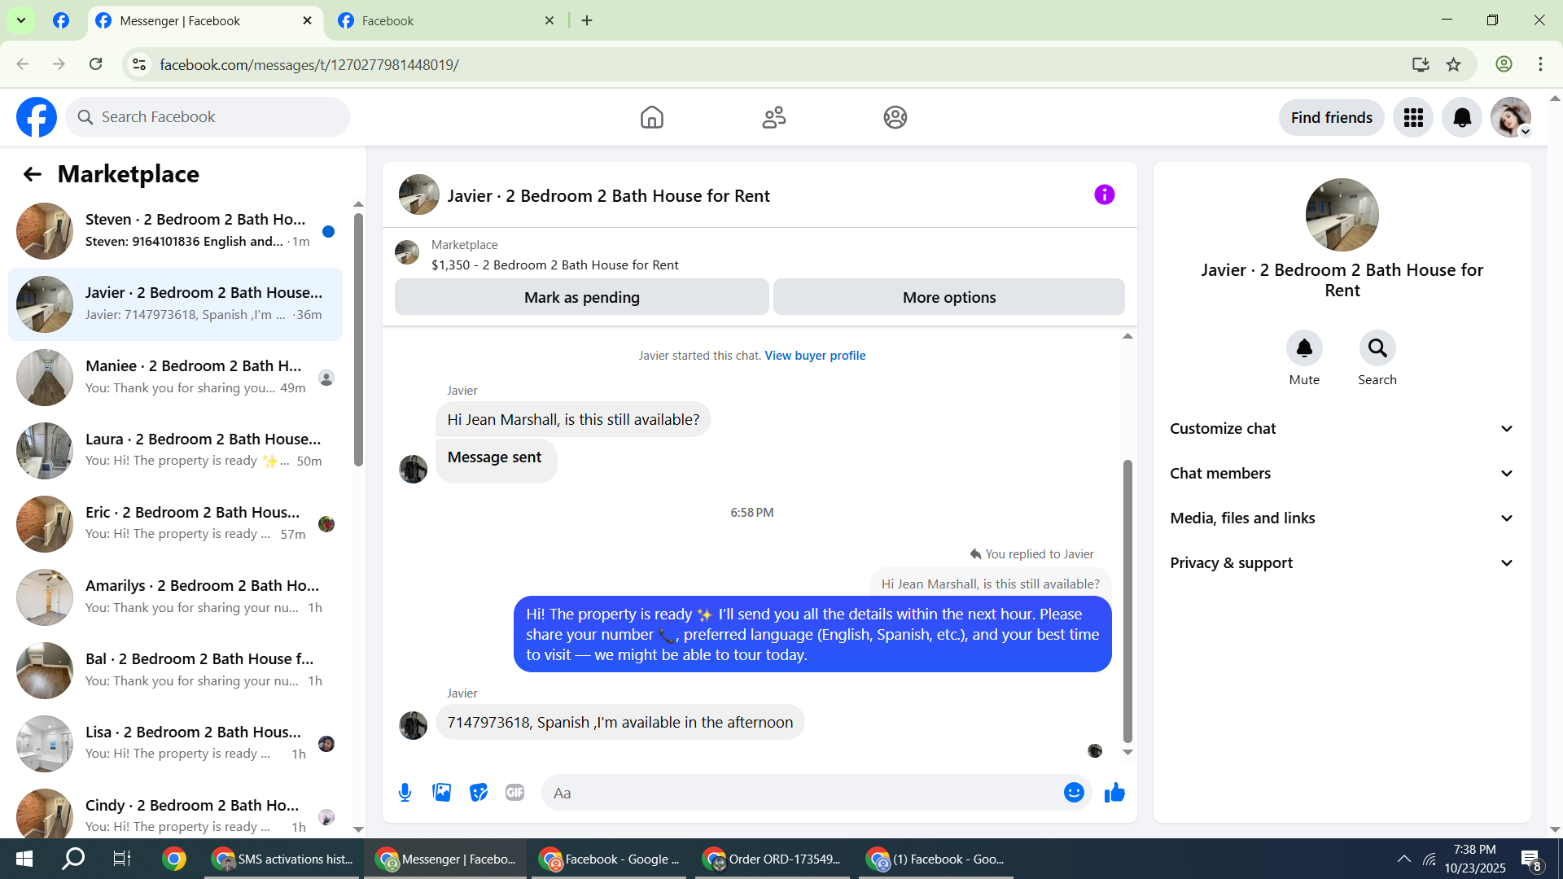Send a thumbs-up like
The image size is (1563, 879).
coord(1114,793)
